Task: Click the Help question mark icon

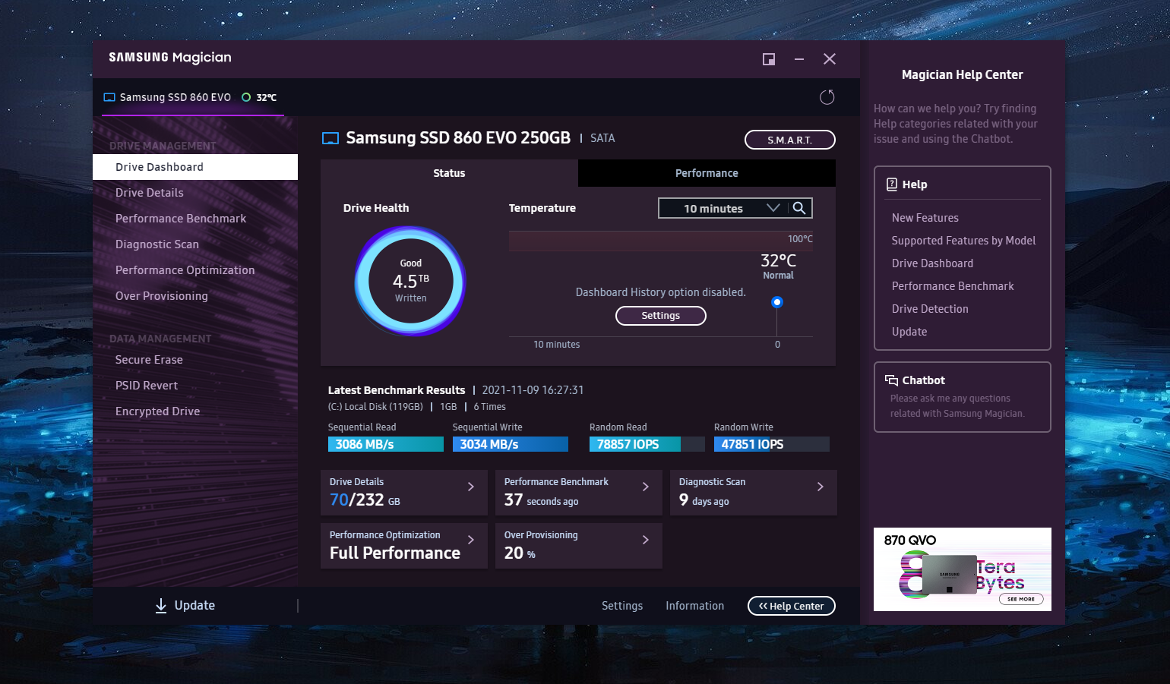Action: pos(892,184)
